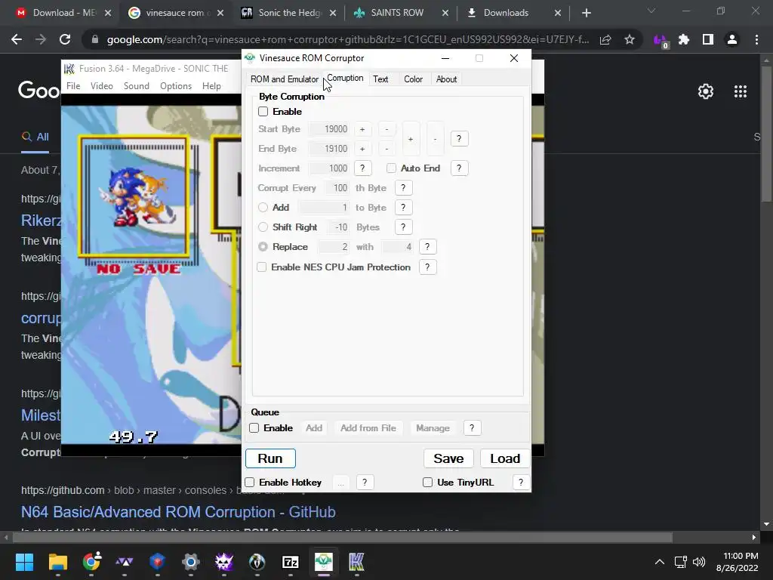Click the End Byte value field
773x580 pixels.
[329, 149]
